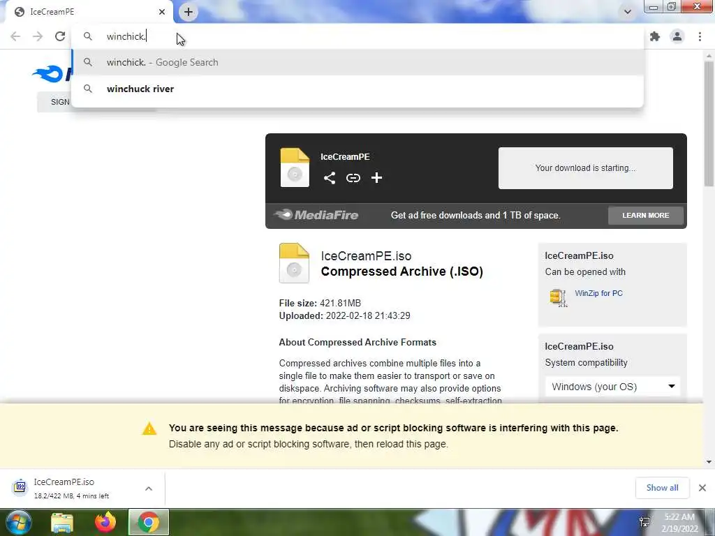Open the Chrome three-dot menu

pos(700,36)
